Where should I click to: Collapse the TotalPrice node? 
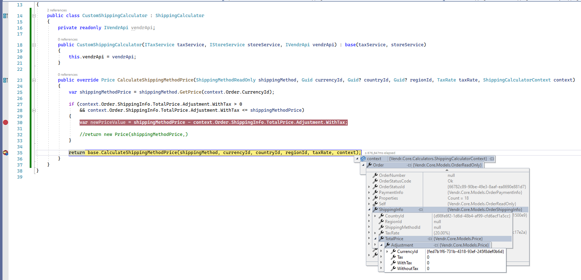click(375, 239)
